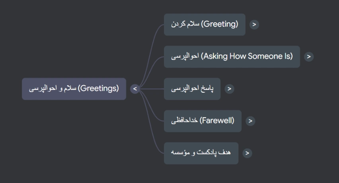This screenshot has width=339, height=183.
Task: Click Persian word احوالپرسی in second branch
Action: tap(185, 56)
